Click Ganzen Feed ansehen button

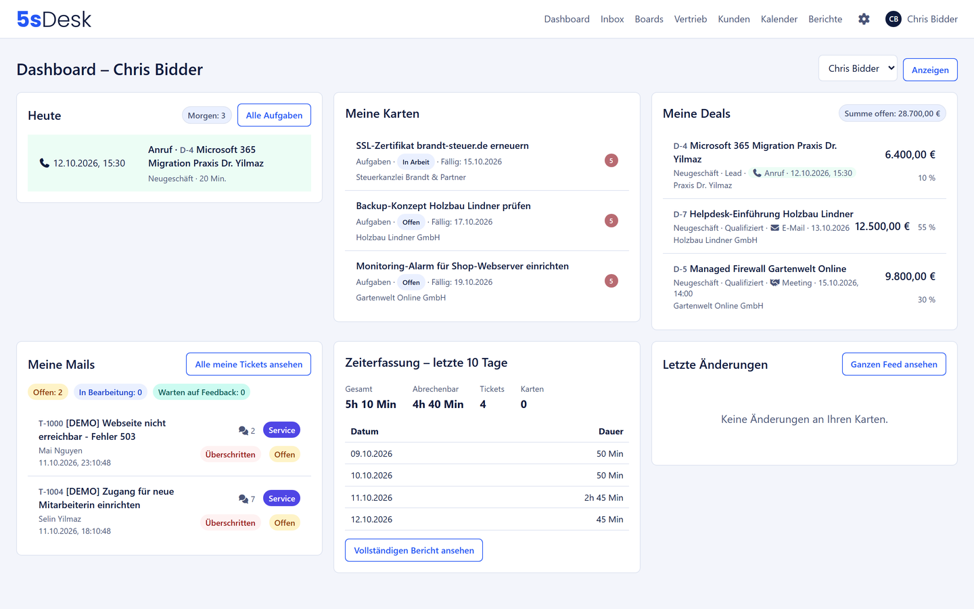tap(894, 364)
